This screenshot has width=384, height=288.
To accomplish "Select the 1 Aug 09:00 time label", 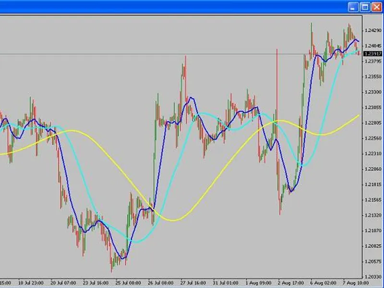I will [x=258, y=283].
